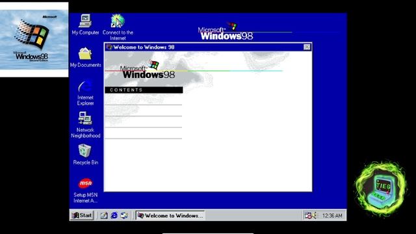Click the Start button
This screenshot has width=416, height=234.
pos(82,215)
